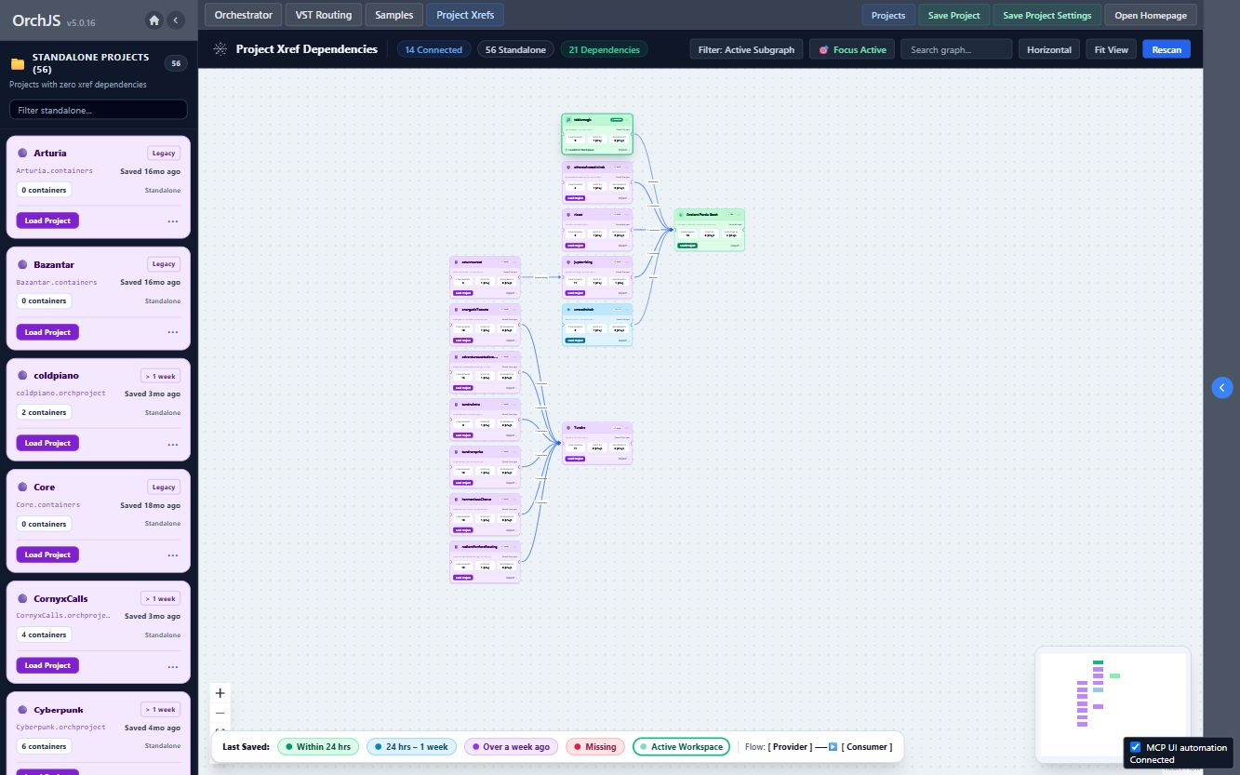Zoom in with the plus control

[220, 693]
